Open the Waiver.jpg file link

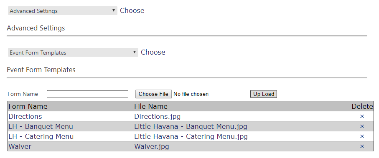coord(152,146)
